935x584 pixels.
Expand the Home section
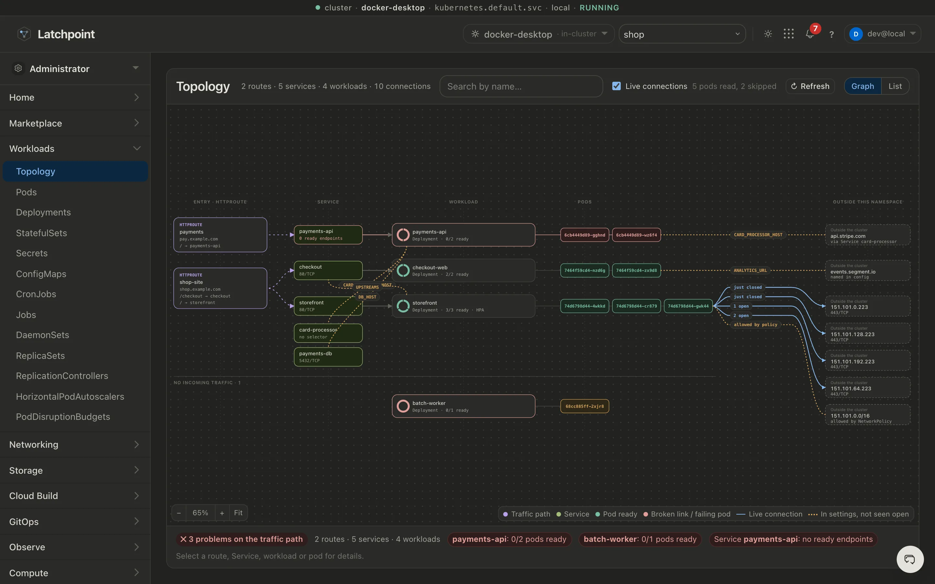pos(75,97)
